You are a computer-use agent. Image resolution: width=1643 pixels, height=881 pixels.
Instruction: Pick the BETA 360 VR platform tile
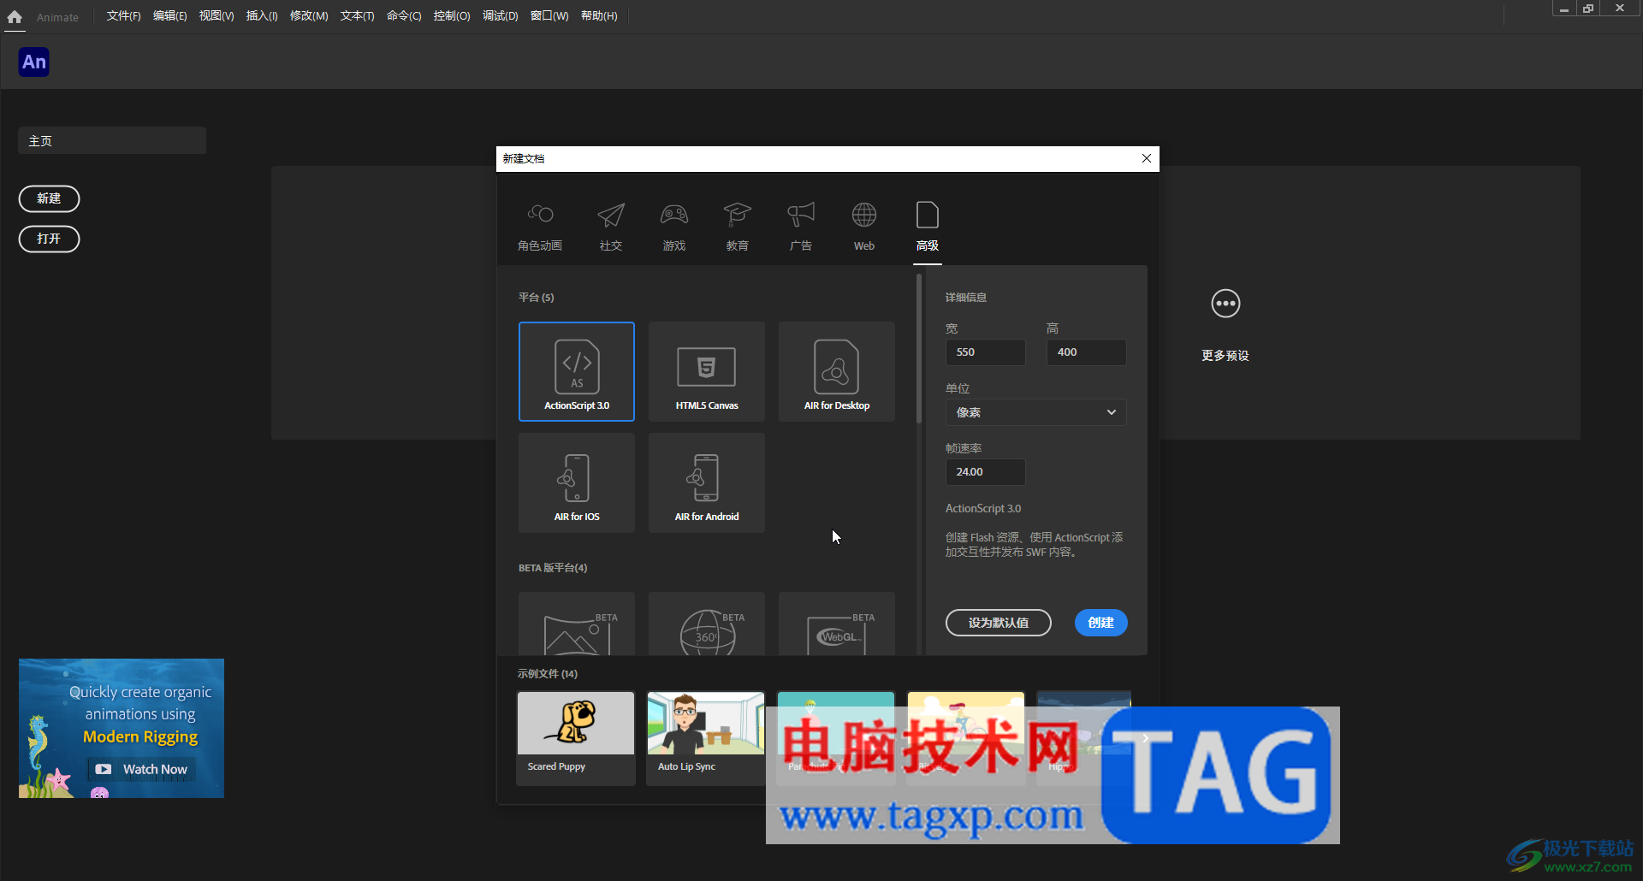coord(707,624)
